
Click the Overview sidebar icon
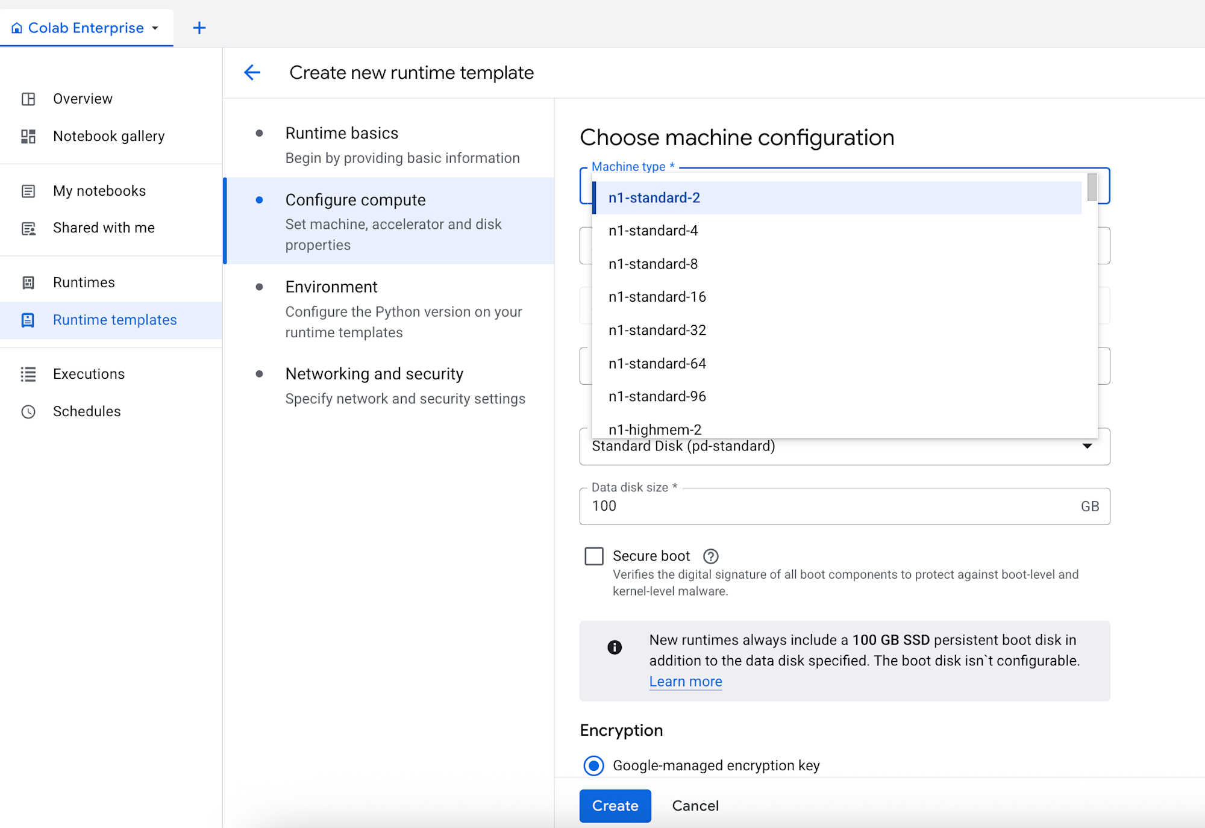28,99
